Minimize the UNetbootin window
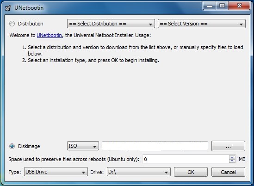Viewport: 254px width, 186px height. (x=210, y=6)
